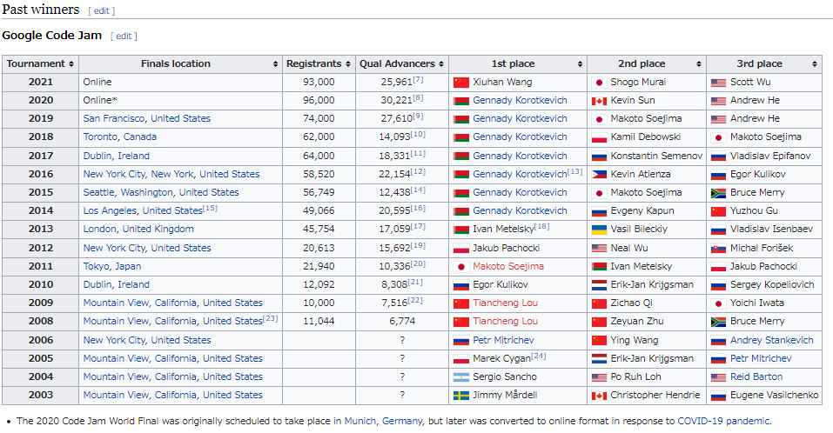Edit the Google Code Jam subsection
Screen dimensions: 833x433
point(124,36)
